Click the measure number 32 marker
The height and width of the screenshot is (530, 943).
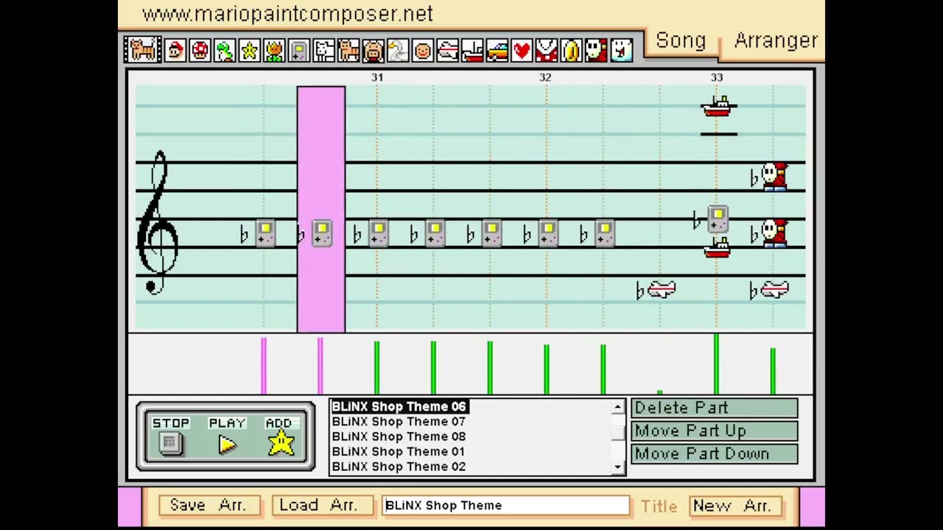coord(545,77)
